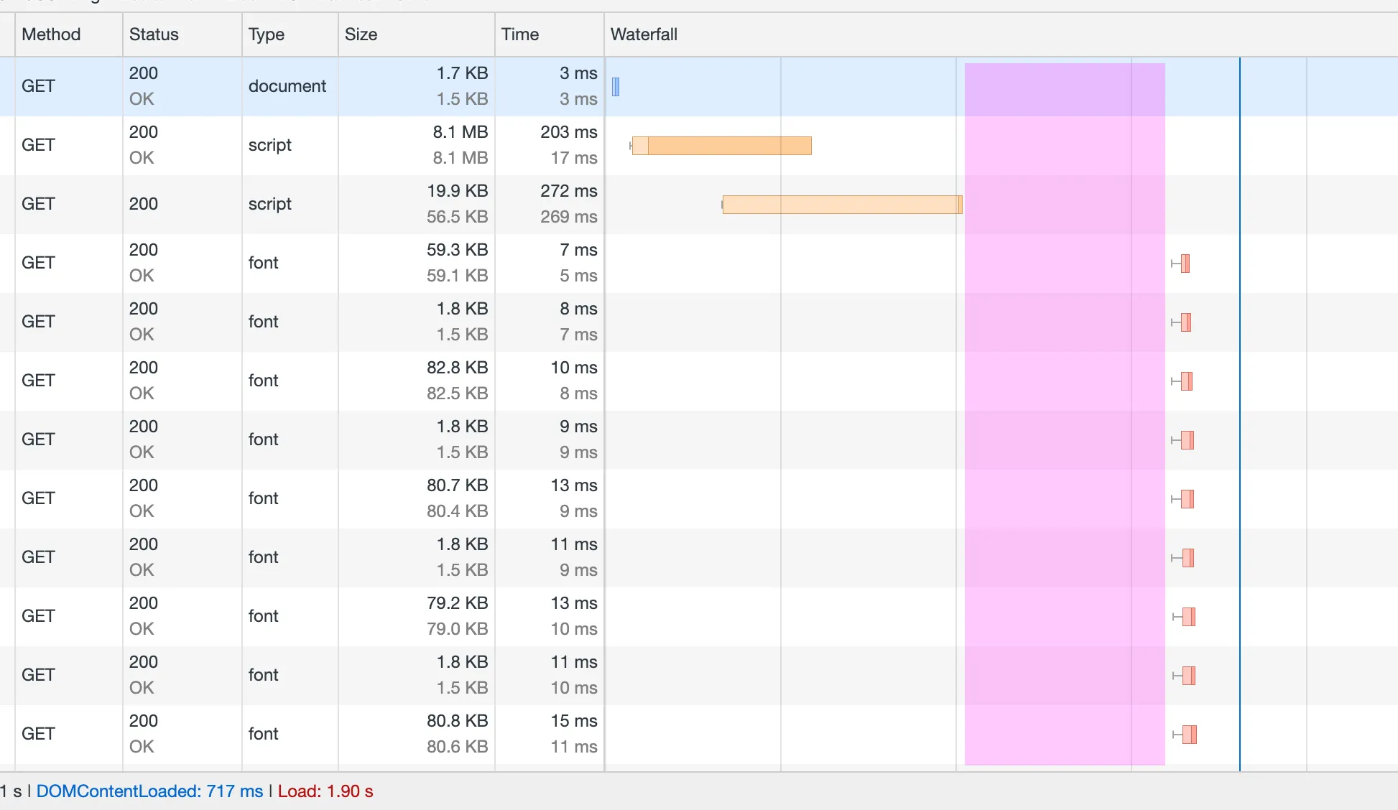Screen dimensions: 1398x810
Task: Click the Waterfall column header
Action: click(644, 34)
